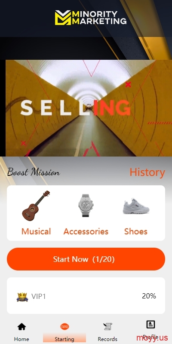Image resolution: width=172 pixels, height=344 pixels.
Task: Select the Musical category label
Action: pos(36,231)
